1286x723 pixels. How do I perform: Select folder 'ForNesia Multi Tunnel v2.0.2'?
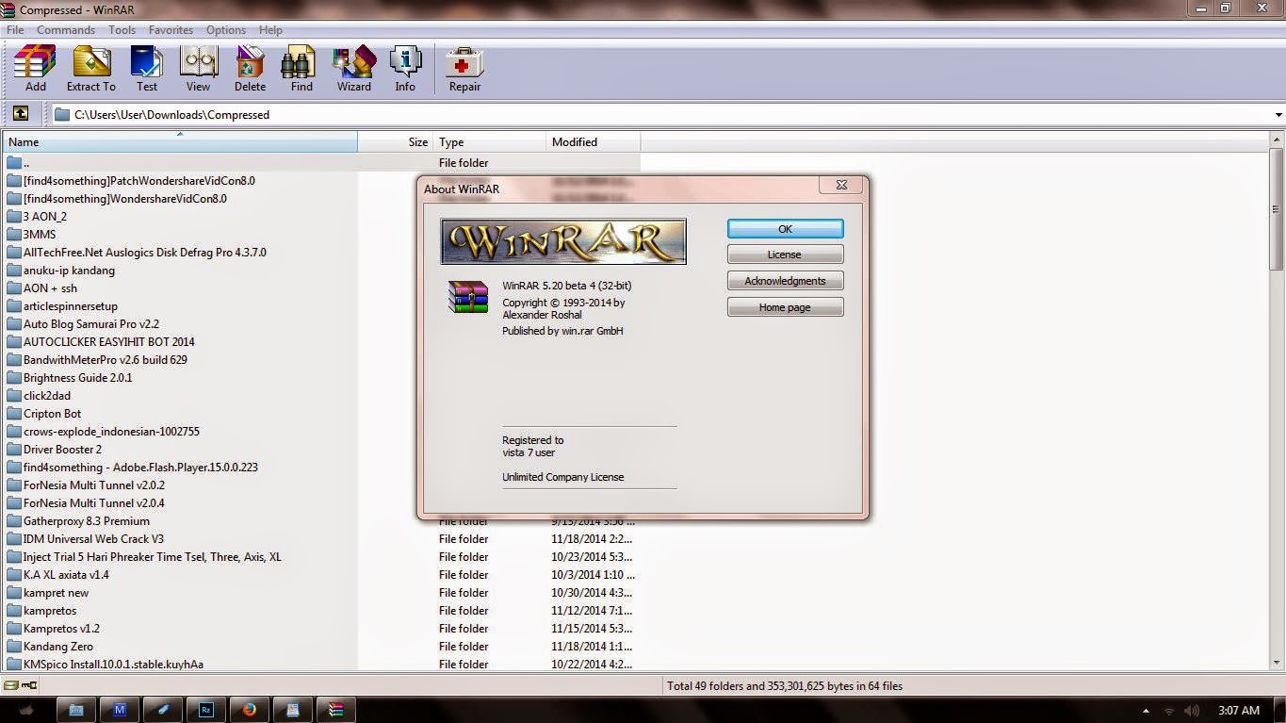pos(94,485)
